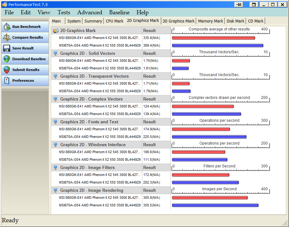The height and width of the screenshot is (227, 289).
Task: Click the red 305.8 Image Rendering bar
Action: [210, 198]
